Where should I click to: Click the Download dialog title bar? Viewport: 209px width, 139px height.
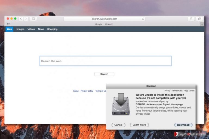(x=151, y=86)
